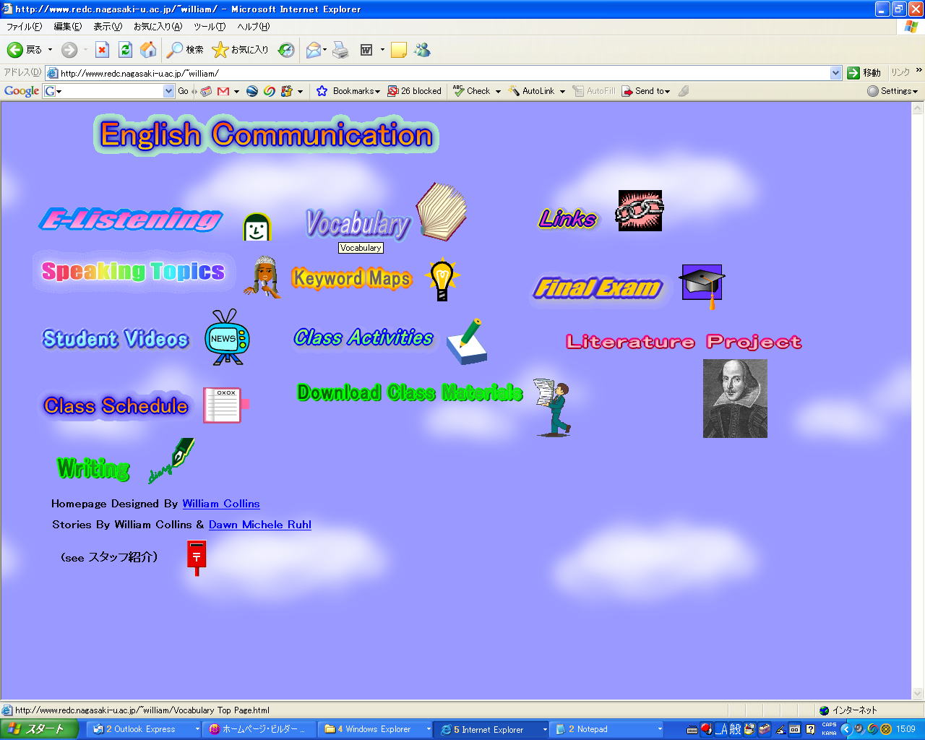Click the open book icon beside Vocabulary
The height and width of the screenshot is (740, 925).
tap(441, 212)
